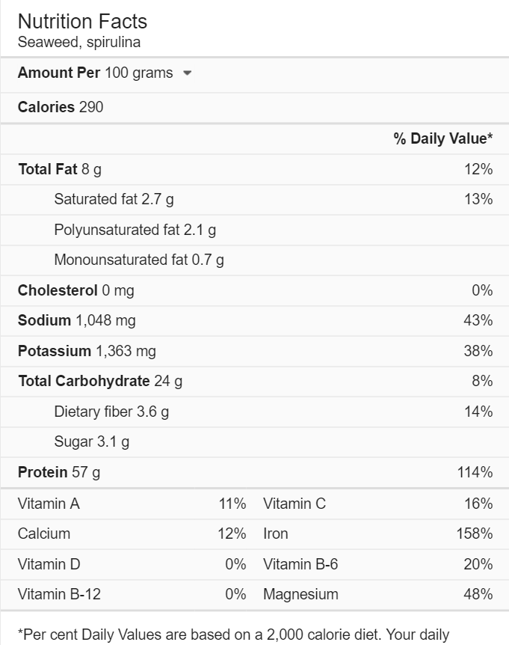Click the Seaweed, spirulina subtitle
The width and height of the screenshot is (509, 645).
[x=79, y=42]
